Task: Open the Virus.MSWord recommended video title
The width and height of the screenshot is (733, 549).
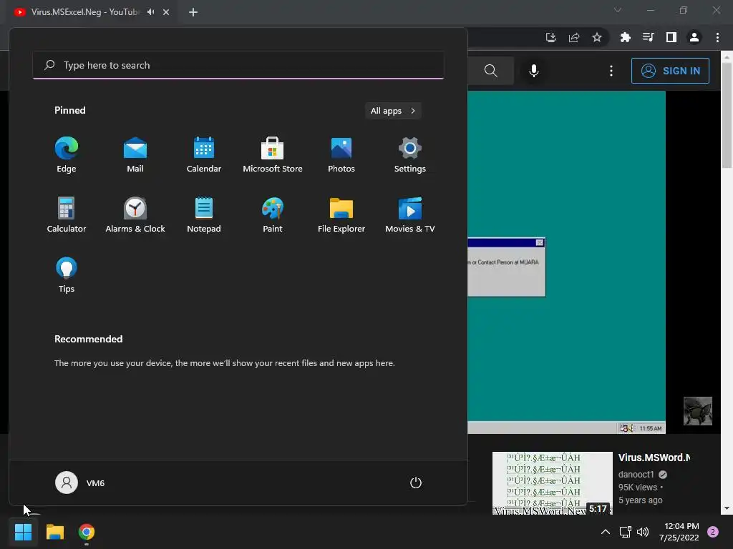Action: (x=654, y=457)
